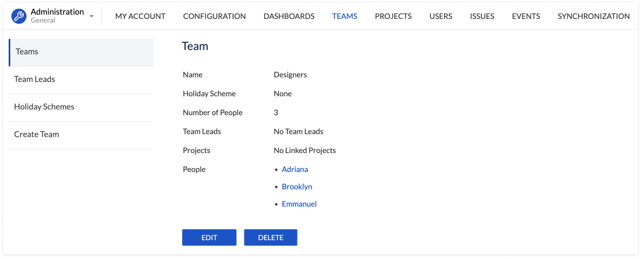Follow the Emmanuel link
This screenshot has width=641, height=258.
pos(299,203)
